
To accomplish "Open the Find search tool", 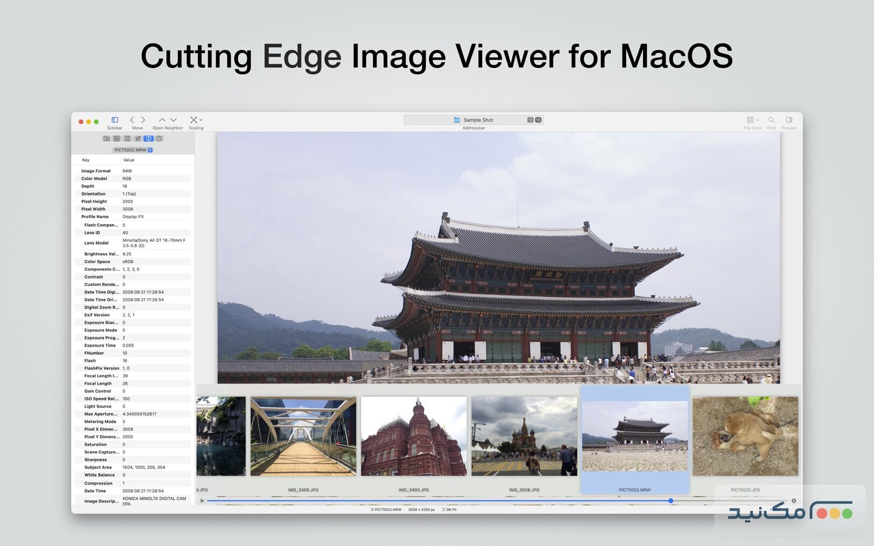I will [x=771, y=119].
